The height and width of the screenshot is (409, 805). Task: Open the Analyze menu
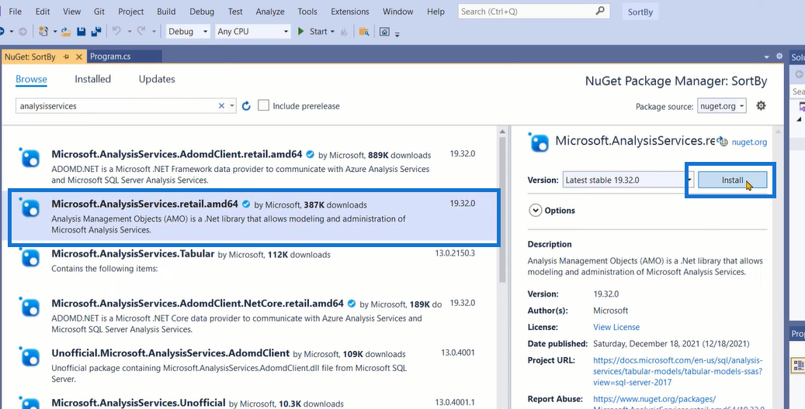tap(270, 12)
